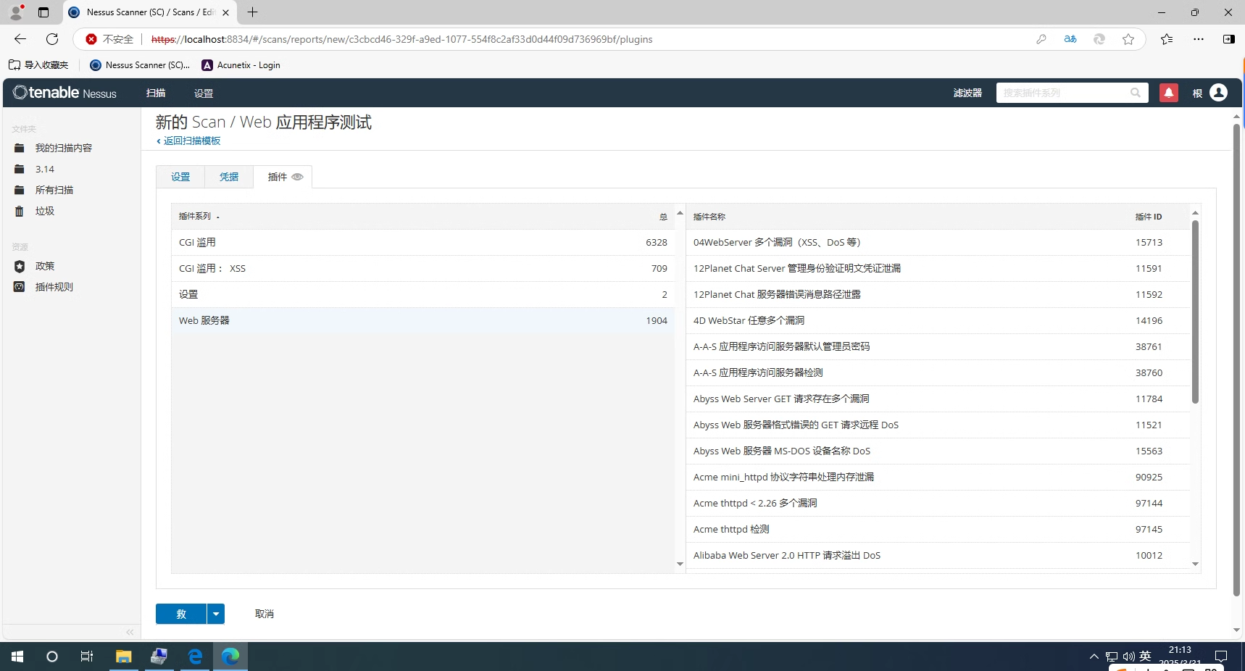Open the browser sidebar toggle icon
This screenshot has height=671, width=1245.
(x=1229, y=39)
